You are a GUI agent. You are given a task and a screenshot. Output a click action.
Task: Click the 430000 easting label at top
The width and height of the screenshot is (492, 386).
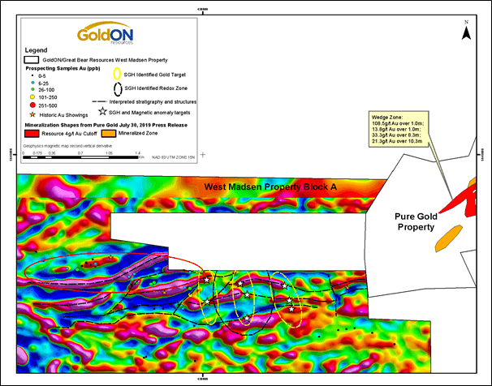tap(203, 9)
